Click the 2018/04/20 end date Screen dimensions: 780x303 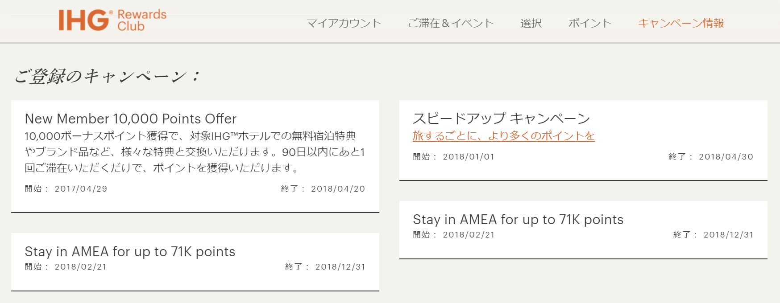[338, 189]
